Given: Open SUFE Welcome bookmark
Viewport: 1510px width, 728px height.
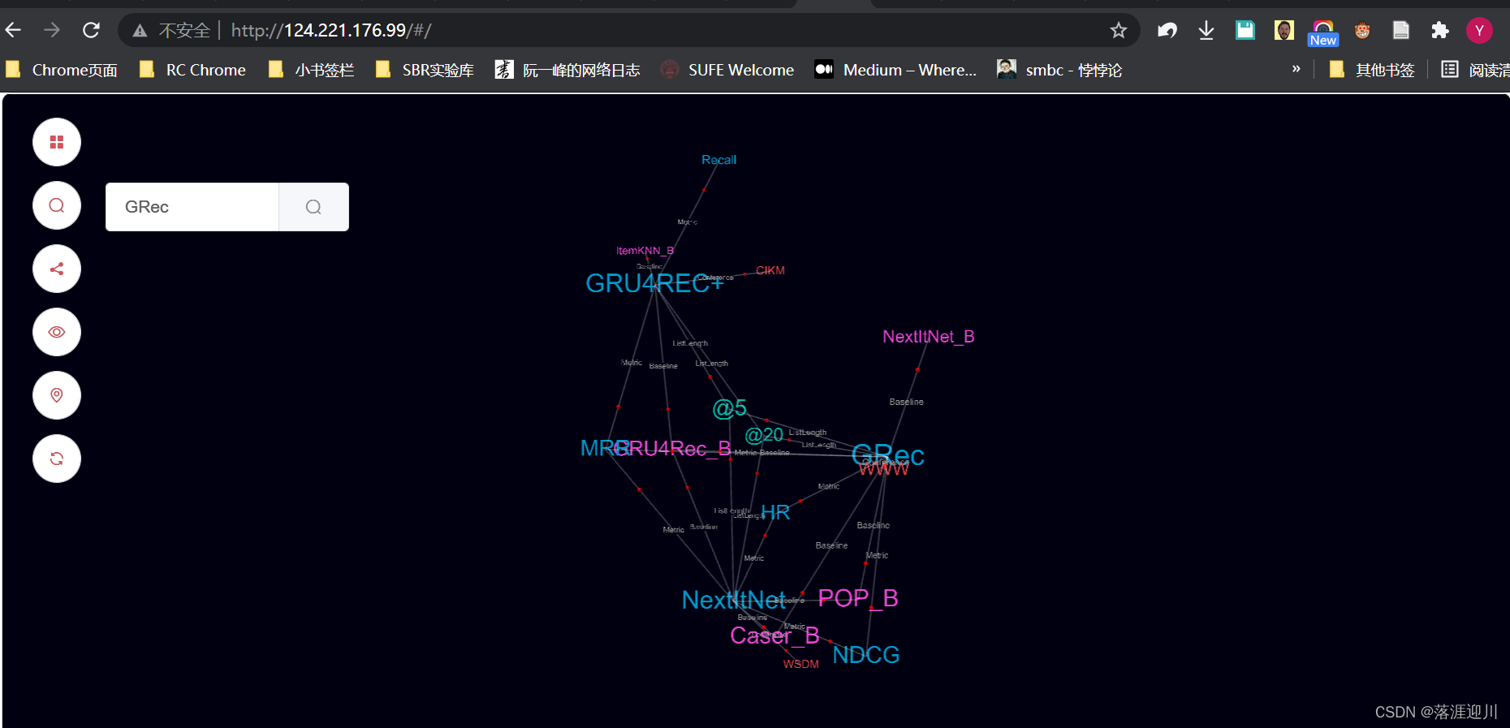Looking at the screenshot, I should [728, 71].
